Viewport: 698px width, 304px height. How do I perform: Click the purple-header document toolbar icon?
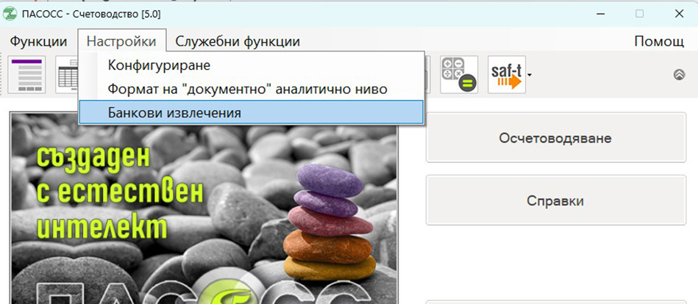(x=26, y=74)
